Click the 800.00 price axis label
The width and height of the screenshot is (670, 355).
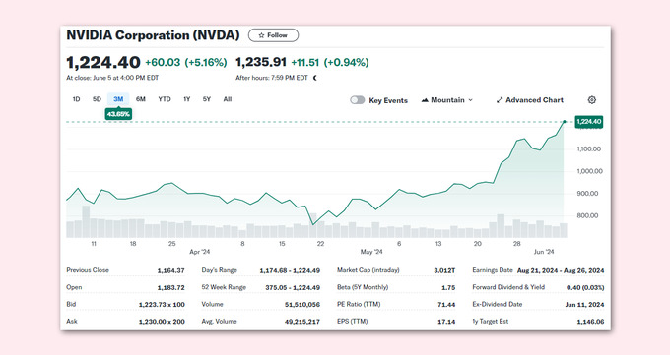(587, 215)
